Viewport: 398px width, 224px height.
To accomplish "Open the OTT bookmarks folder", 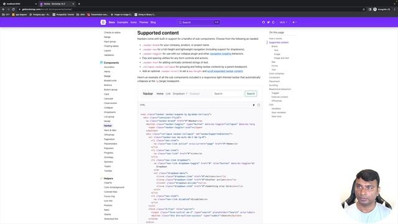I will click(6, 14).
